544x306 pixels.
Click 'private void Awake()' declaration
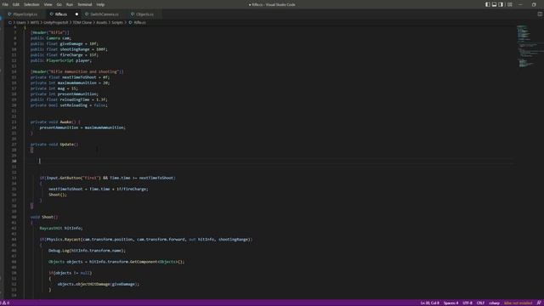coord(55,122)
